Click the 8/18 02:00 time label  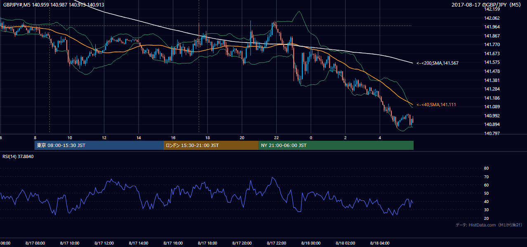click(345, 243)
